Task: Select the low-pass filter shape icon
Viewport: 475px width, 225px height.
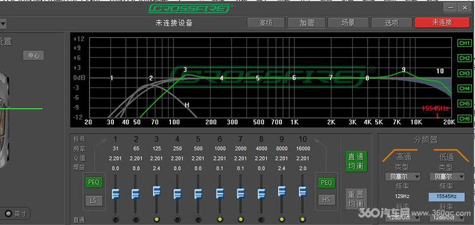Action: point(446,154)
